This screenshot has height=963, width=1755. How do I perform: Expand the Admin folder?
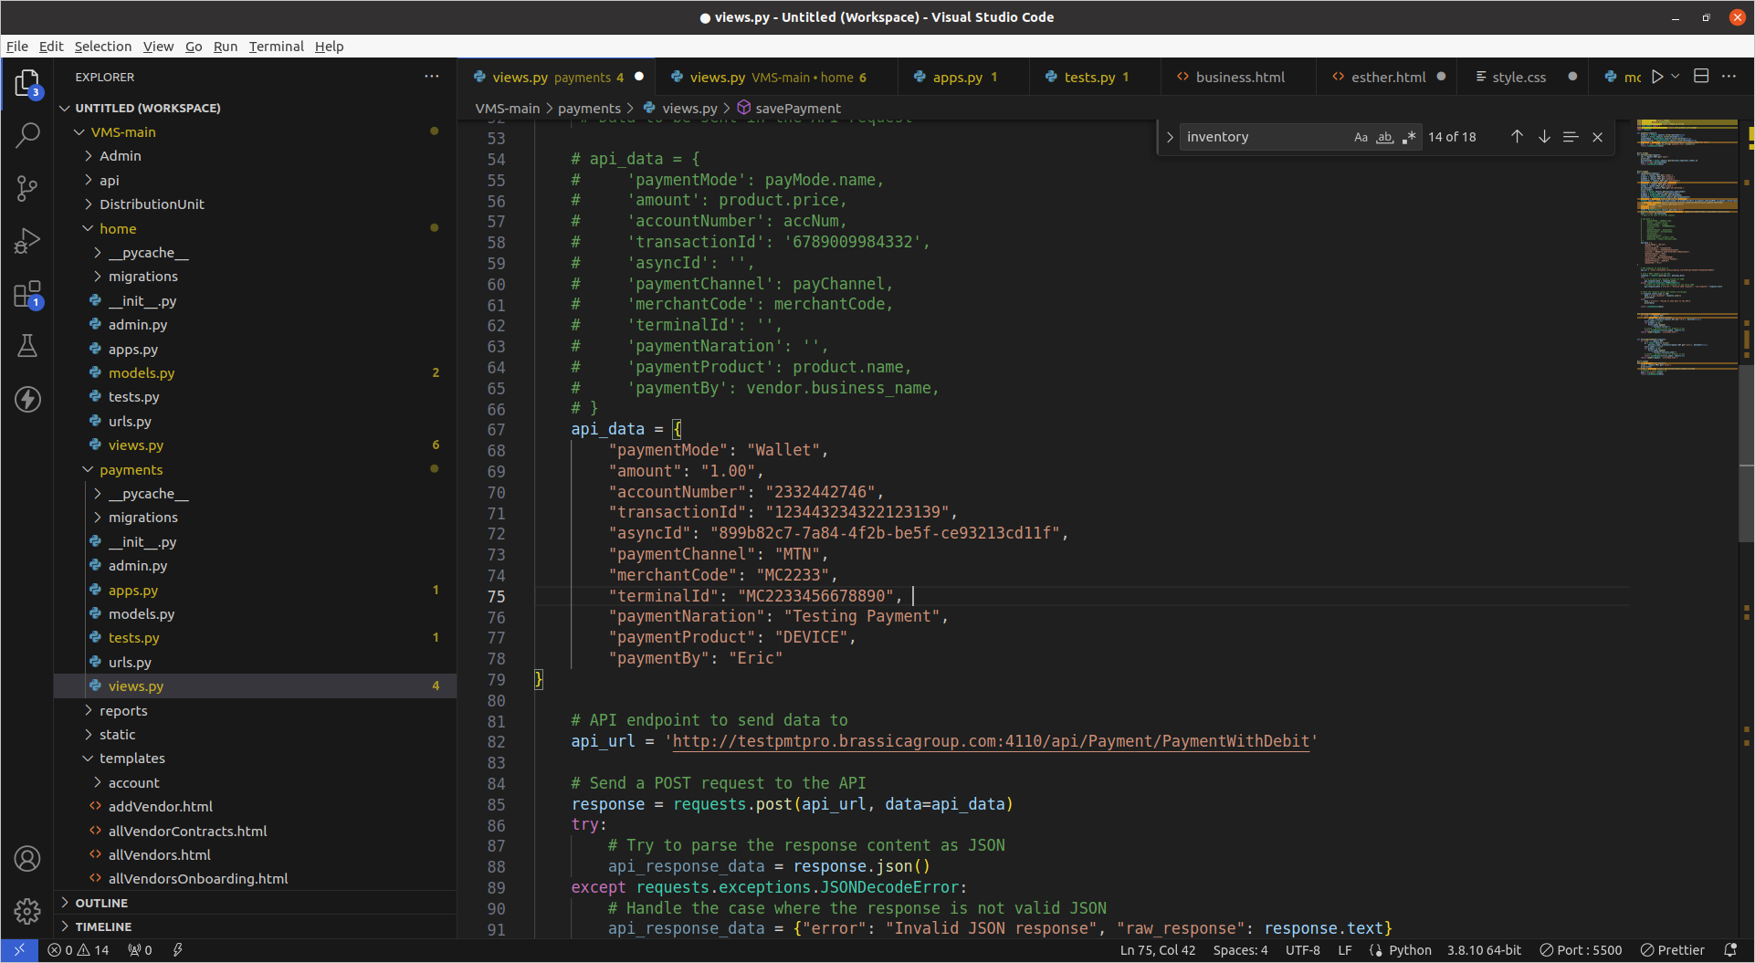[x=256, y=156]
